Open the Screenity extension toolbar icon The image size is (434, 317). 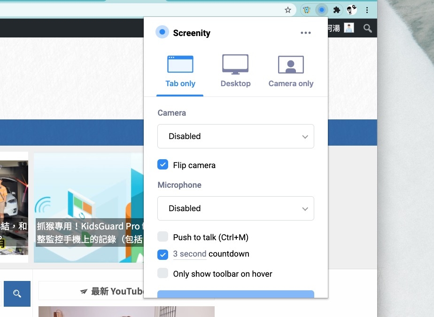pyautogui.click(x=322, y=10)
